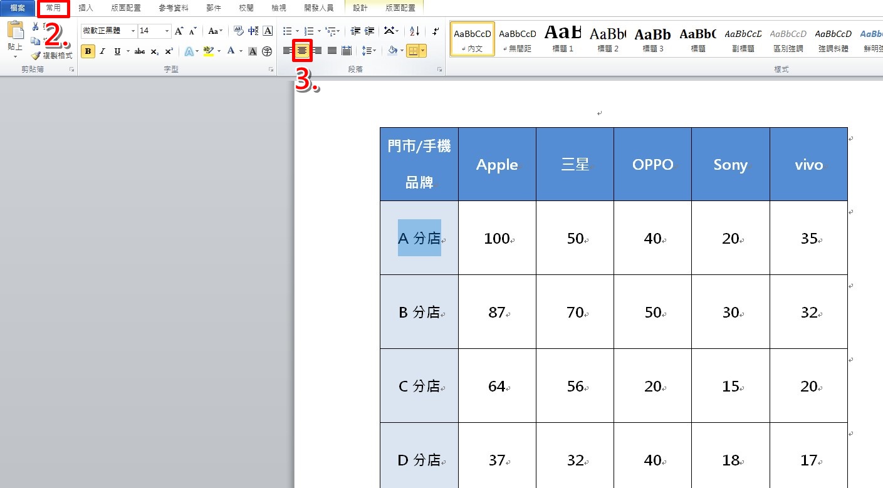This screenshot has height=488, width=883.
Task: Toggle center text alignment
Action: click(x=302, y=51)
